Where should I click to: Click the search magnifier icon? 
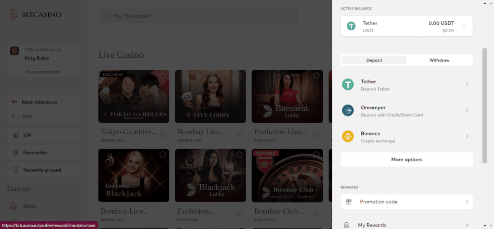pyautogui.click(x=107, y=16)
